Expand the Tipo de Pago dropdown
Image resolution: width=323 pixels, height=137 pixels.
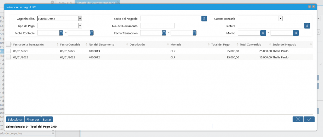(x=80, y=26)
